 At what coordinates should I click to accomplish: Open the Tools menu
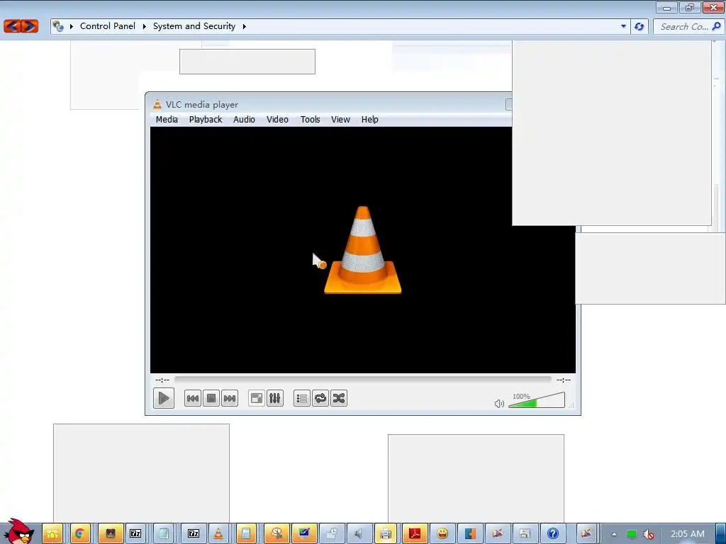coord(311,119)
